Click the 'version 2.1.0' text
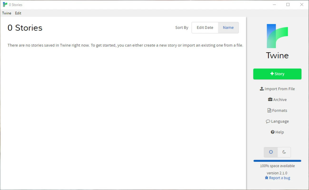The width and height of the screenshot is (309, 190). tap(277, 173)
